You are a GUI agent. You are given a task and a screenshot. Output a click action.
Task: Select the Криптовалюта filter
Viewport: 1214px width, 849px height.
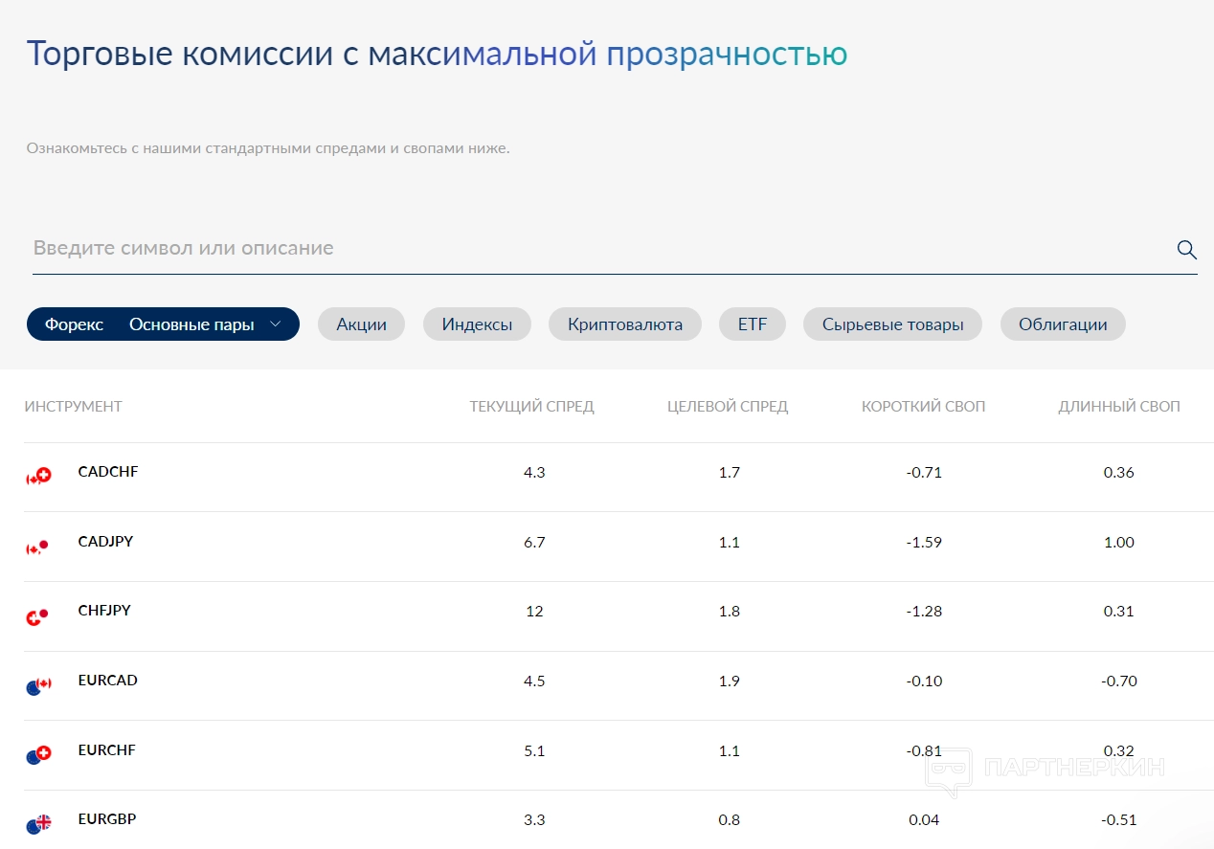(x=624, y=324)
